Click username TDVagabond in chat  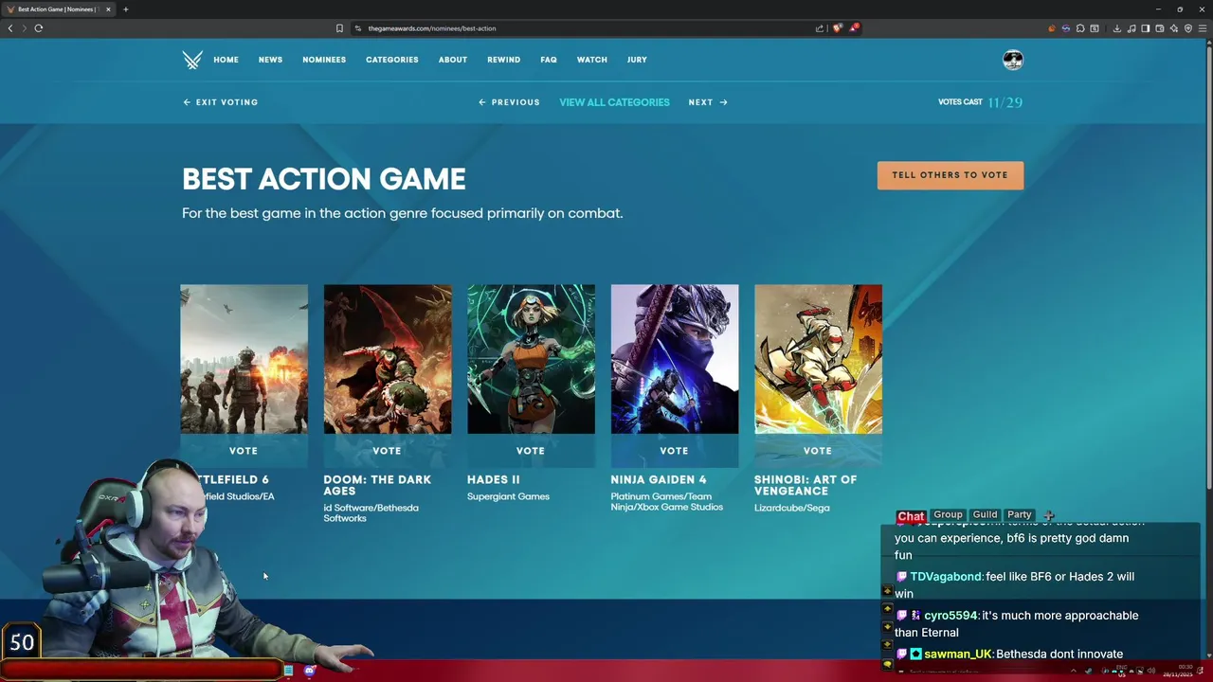pos(946,577)
